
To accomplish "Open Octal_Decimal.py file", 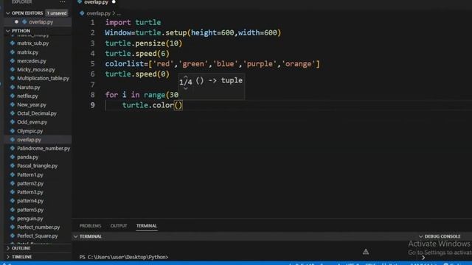I will [x=37, y=113].
